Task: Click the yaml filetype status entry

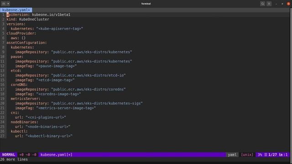Action: (x=232, y=155)
